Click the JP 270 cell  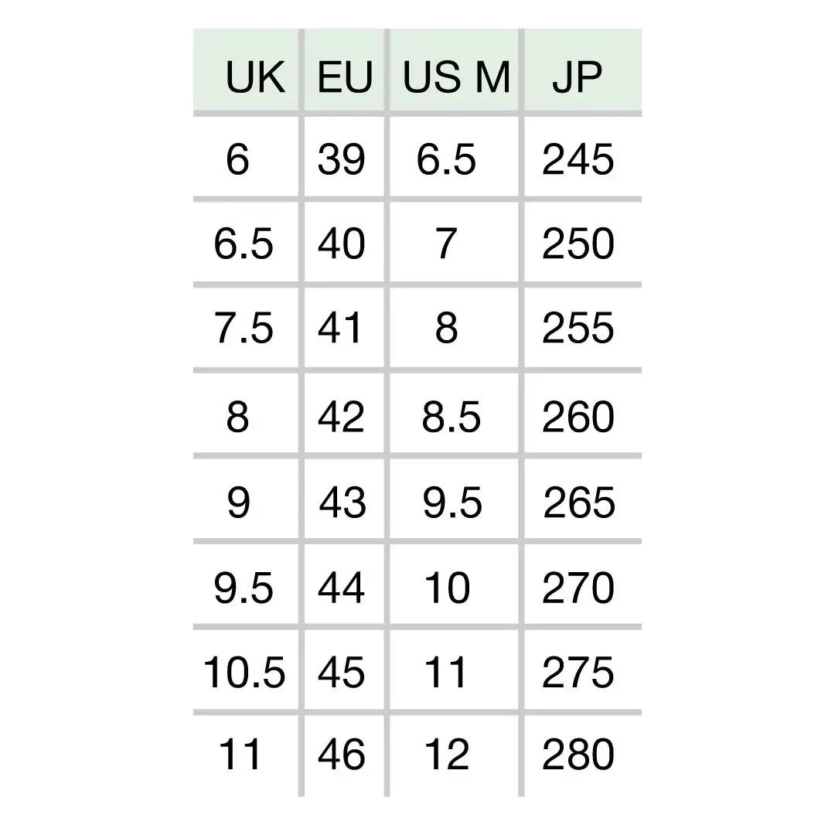coord(578,588)
